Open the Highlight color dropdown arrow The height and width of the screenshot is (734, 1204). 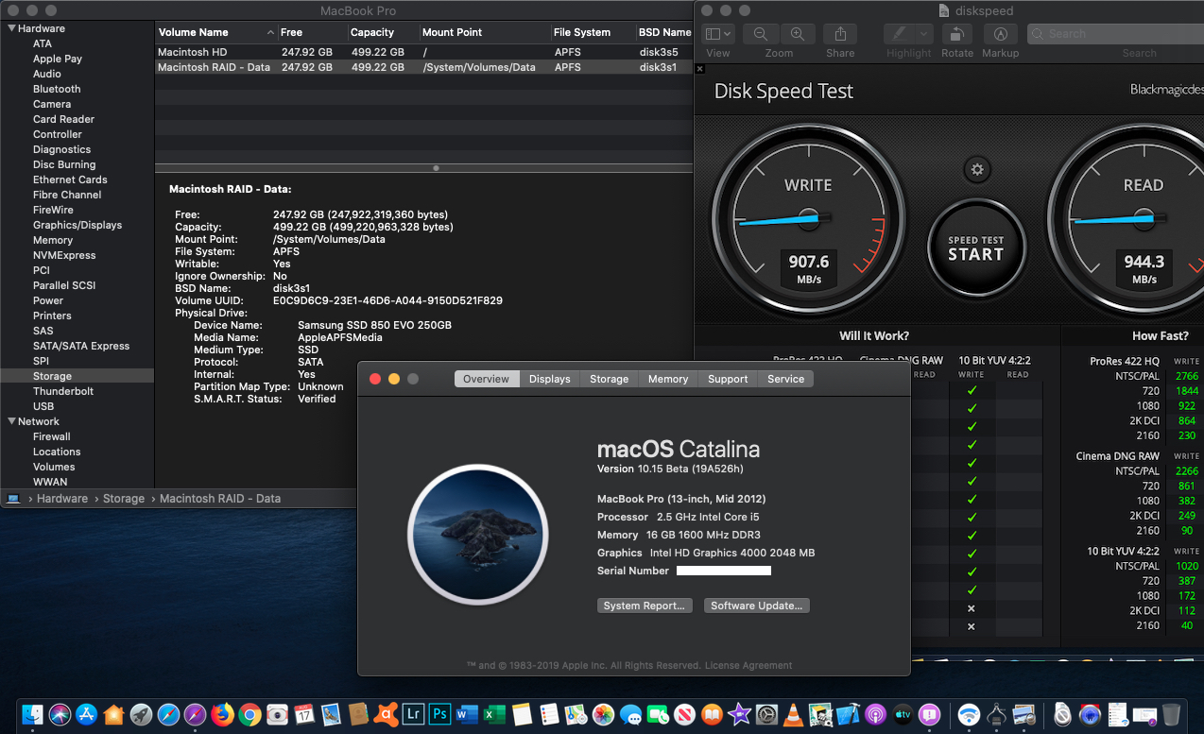tap(924, 34)
